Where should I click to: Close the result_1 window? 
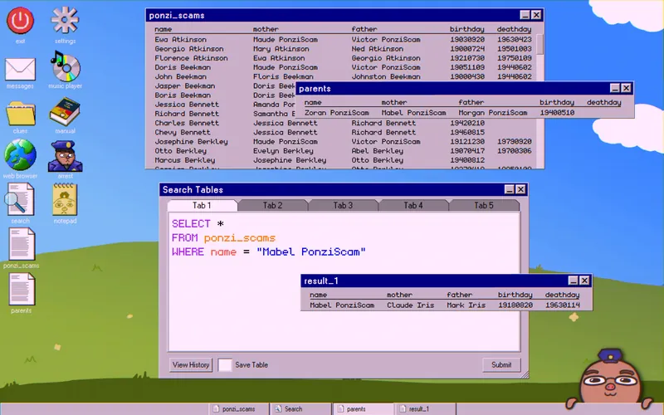[x=584, y=281]
